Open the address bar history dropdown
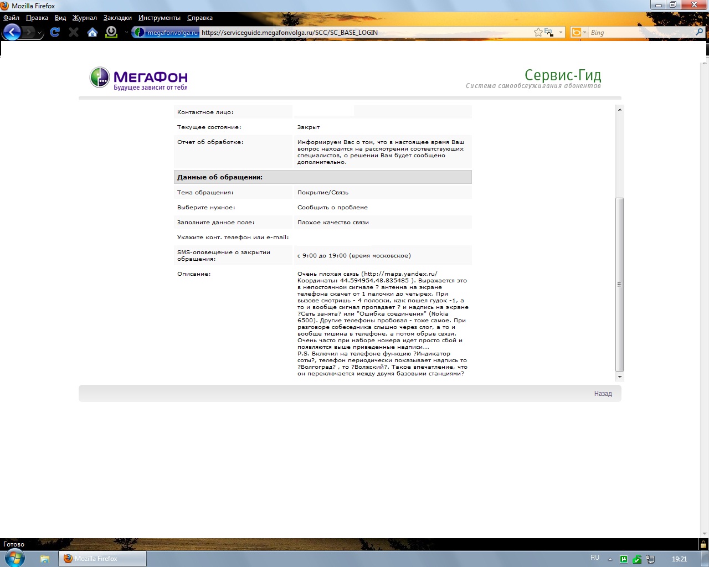Image resolution: width=709 pixels, height=567 pixels. click(x=561, y=33)
